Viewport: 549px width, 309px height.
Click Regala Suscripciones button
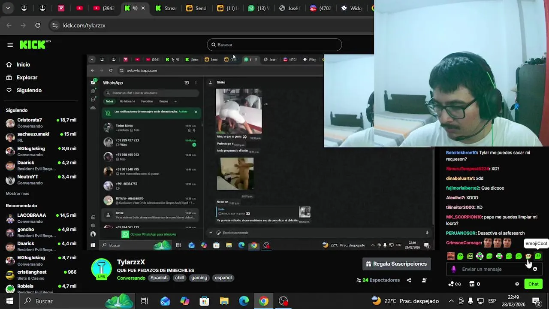click(396, 264)
